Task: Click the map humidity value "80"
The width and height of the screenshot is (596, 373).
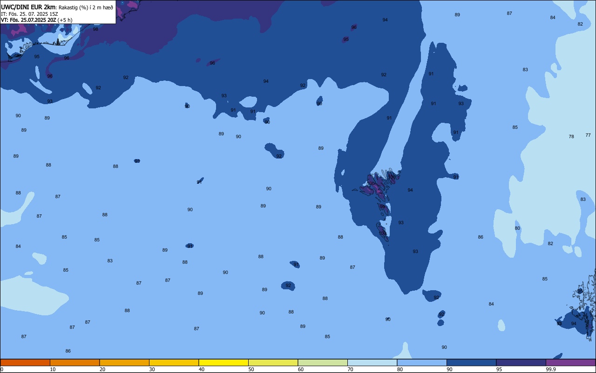Action: pos(517,228)
